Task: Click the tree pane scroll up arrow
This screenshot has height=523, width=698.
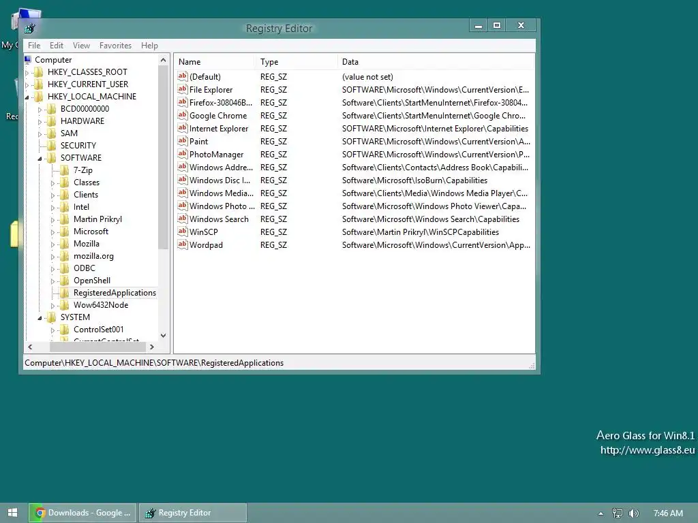Action: point(164,60)
